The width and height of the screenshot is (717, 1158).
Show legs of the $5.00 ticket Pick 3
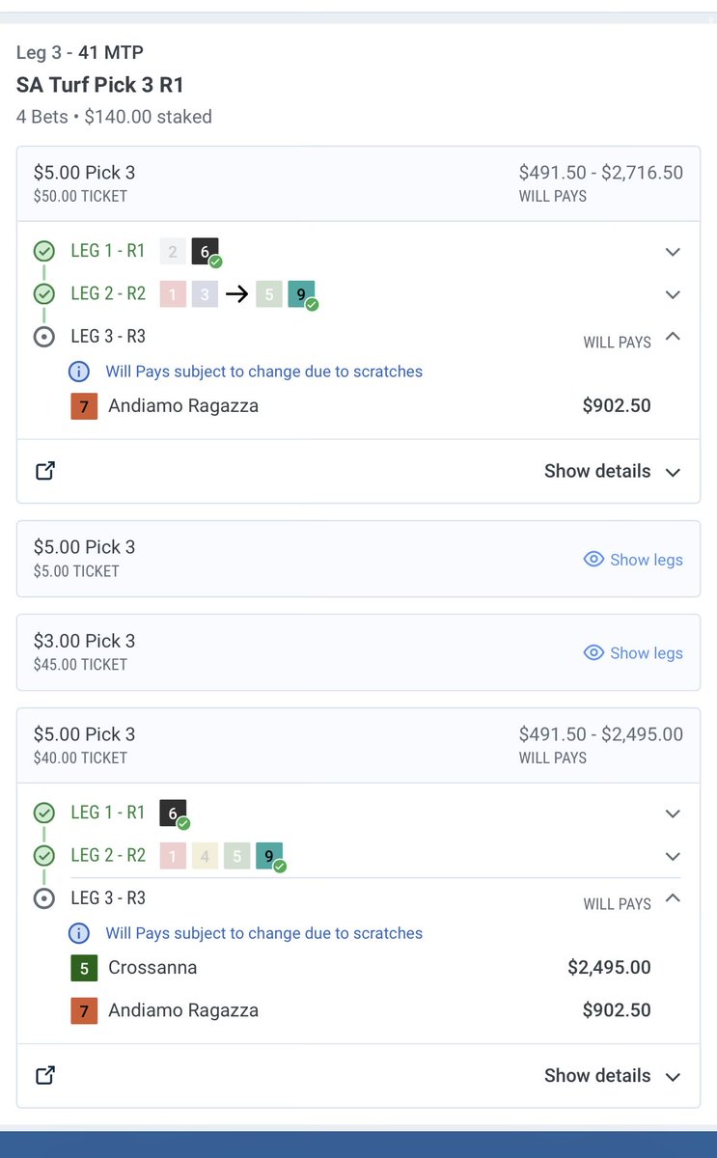coord(633,560)
